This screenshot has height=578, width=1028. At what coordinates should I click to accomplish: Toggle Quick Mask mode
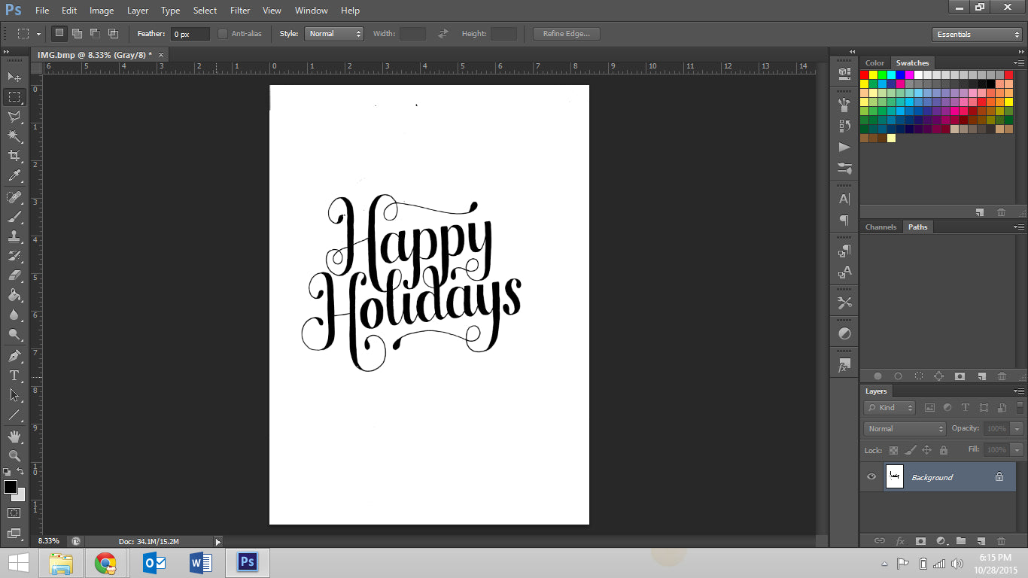click(x=14, y=513)
